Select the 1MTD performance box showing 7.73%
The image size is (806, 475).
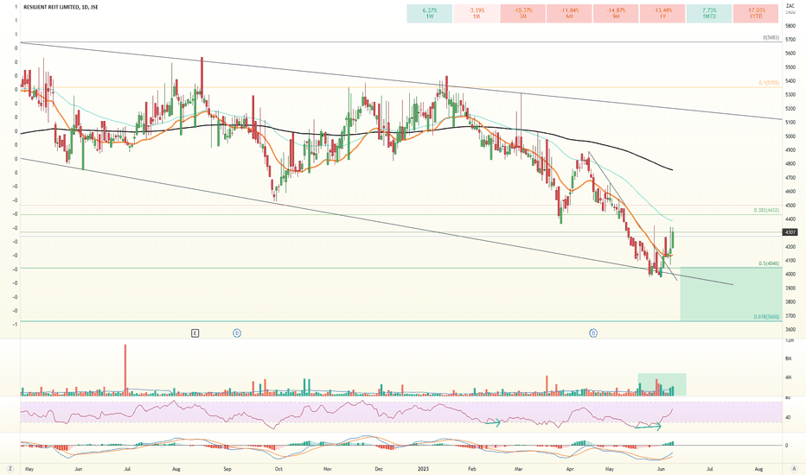709,13
